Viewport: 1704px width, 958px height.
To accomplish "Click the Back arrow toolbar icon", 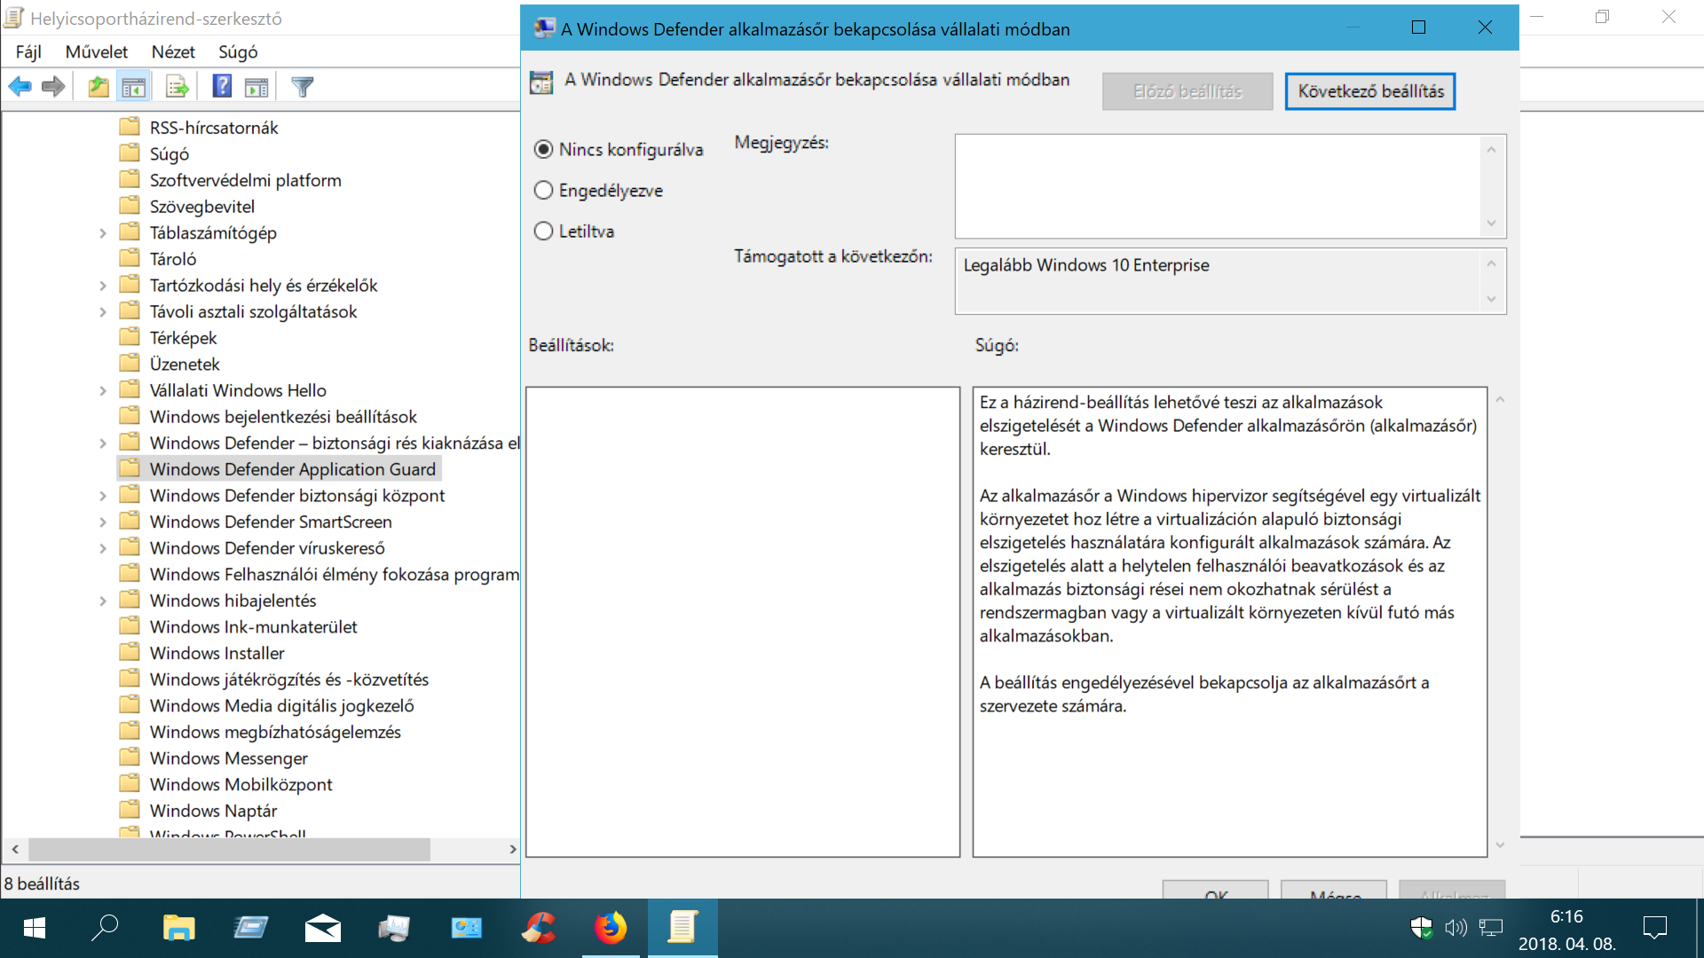I will (x=20, y=87).
